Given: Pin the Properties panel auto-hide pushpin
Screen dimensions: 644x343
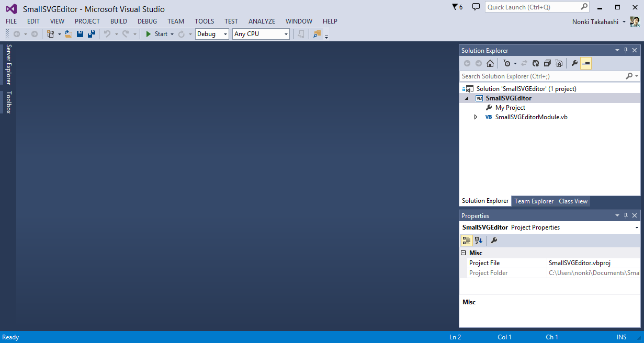Looking at the screenshot, I should click(626, 215).
